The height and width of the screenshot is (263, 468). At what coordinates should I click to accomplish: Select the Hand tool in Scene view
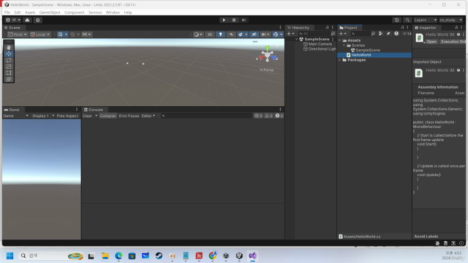click(9, 47)
